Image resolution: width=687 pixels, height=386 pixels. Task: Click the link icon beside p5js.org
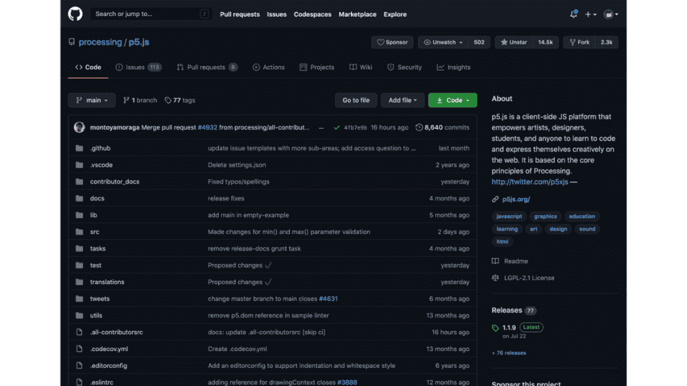[495, 199]
